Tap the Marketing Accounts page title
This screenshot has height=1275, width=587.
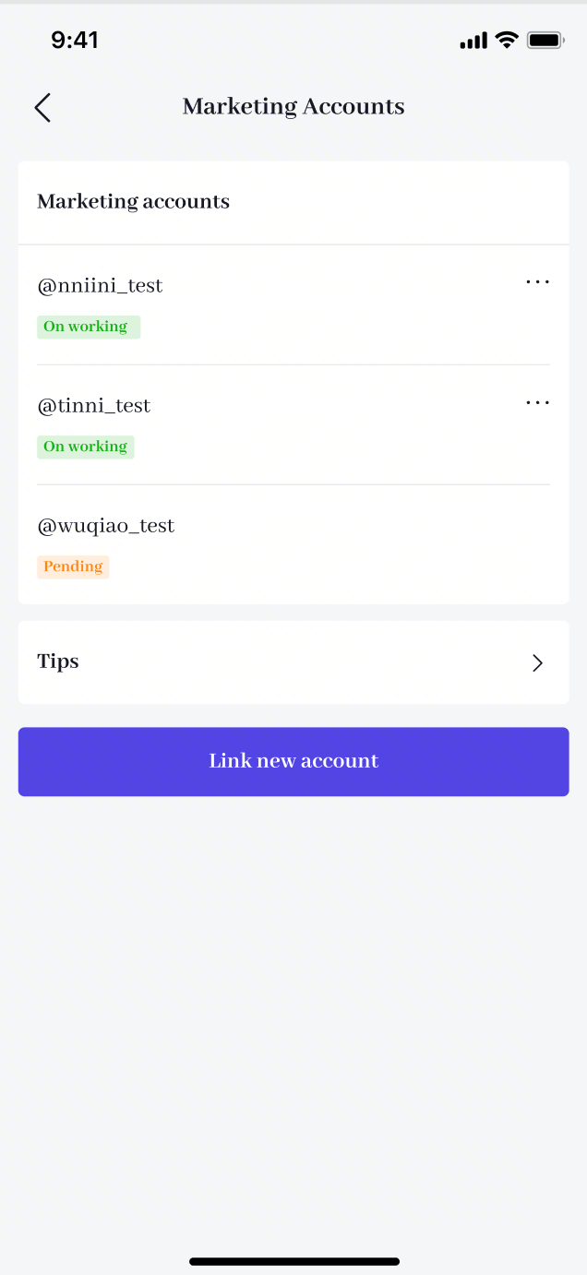[293, 107]
